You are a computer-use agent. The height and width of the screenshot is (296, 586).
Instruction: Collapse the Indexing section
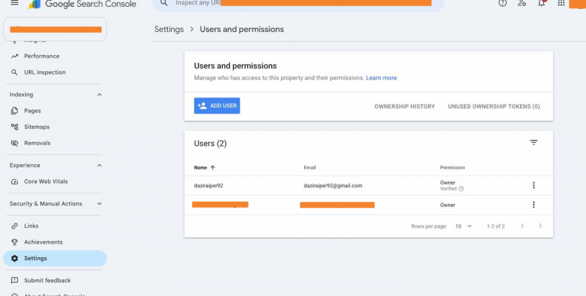point(100,95)
